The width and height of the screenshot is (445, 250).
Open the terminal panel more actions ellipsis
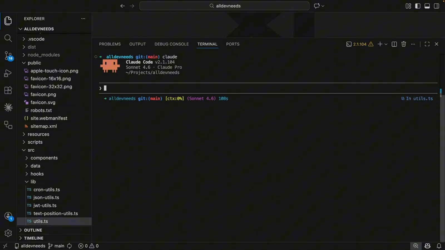tap(413, 44)
